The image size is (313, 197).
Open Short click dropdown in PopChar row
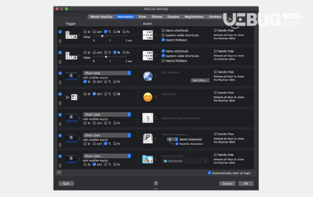click(x=107, y=135)
